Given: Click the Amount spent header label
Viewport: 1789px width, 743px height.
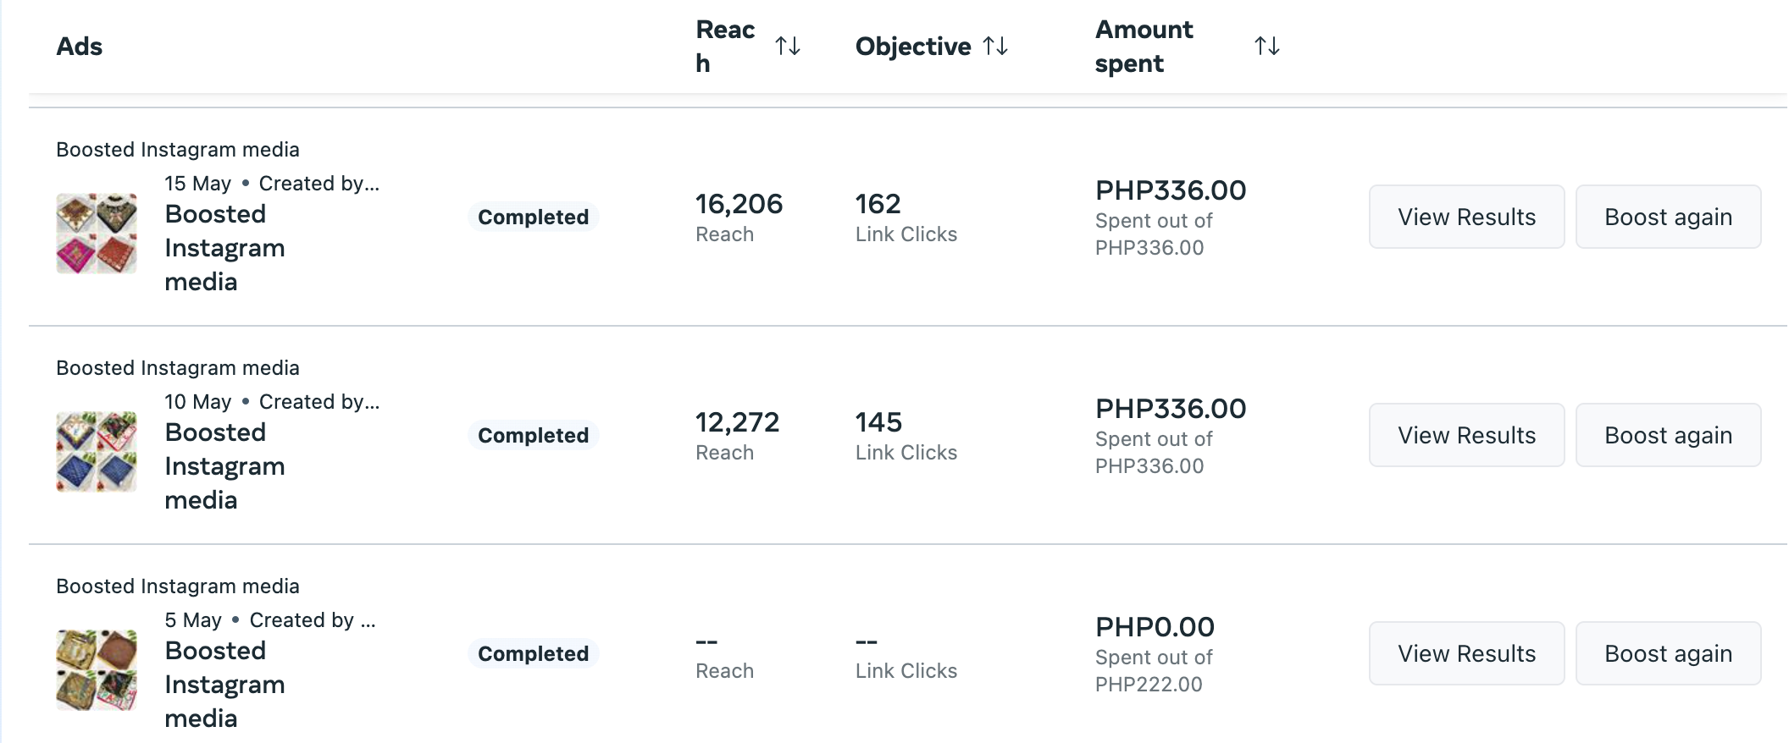Looking at the screenshot, I should pyautogui.click(x=1144, y=46).
